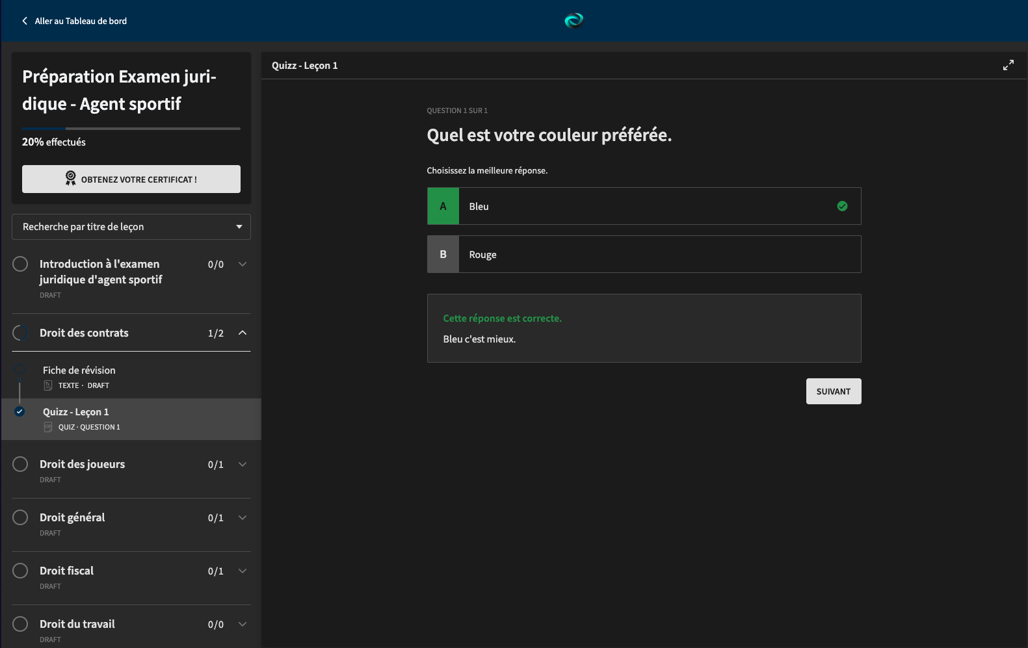Screen dimensions: 1028x648
Task: Click the course progress bar
Action: 131,129
